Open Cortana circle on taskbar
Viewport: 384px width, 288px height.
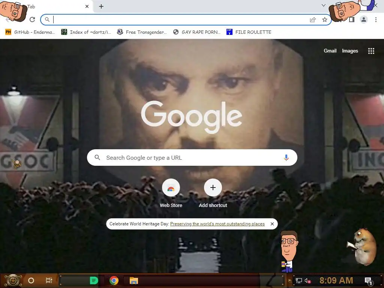(31, 280)
